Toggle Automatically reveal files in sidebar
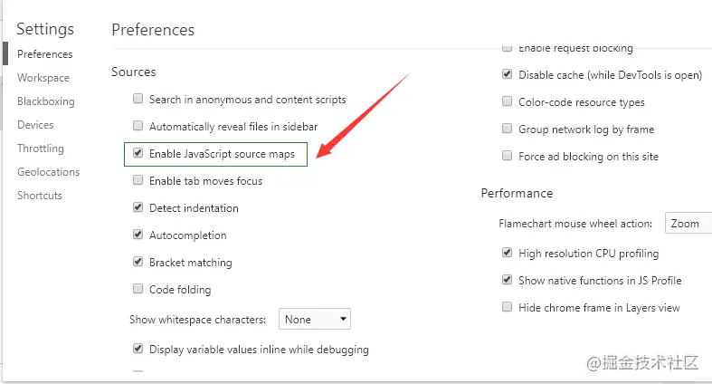Screen dimensions: 712x384 138,126
